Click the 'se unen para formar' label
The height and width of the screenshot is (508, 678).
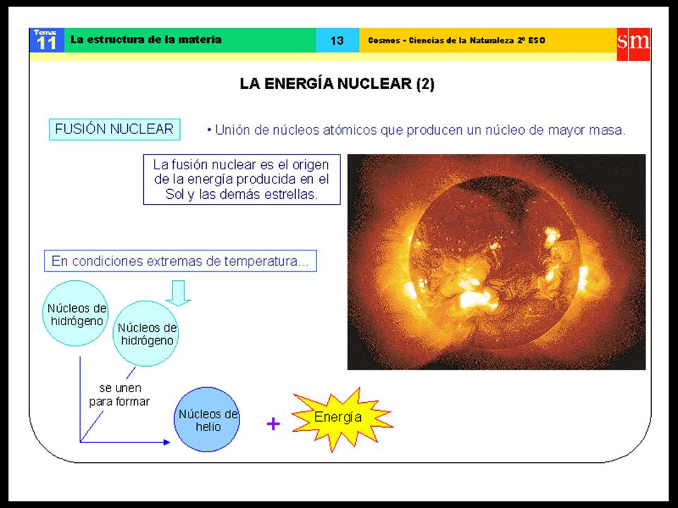click(120, 395)
